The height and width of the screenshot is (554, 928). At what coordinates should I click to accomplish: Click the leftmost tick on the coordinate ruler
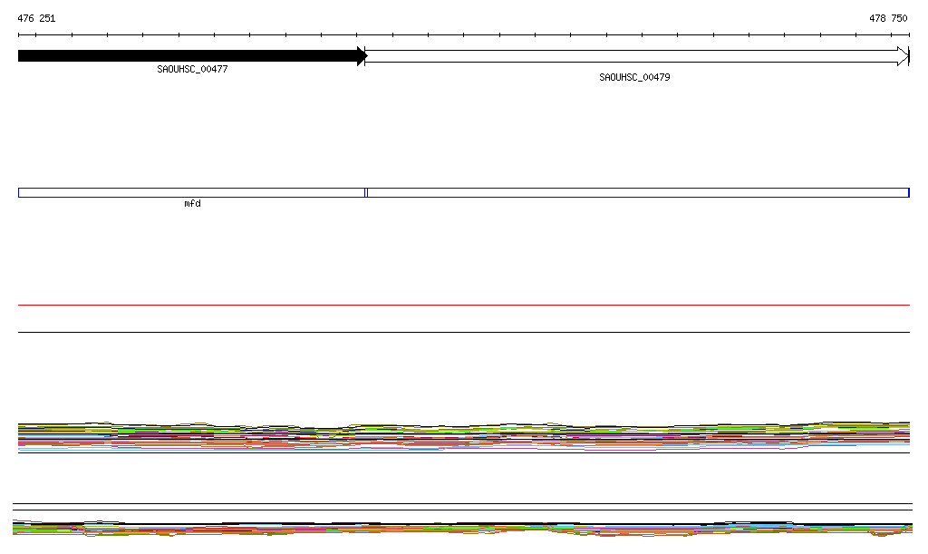(18, 35)
